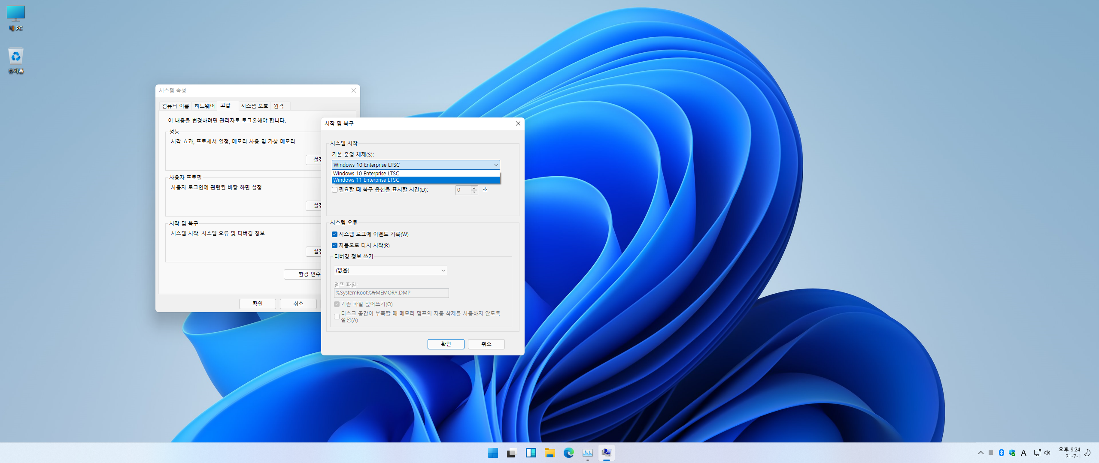
Task: Switch to 하드웨어 tab
Action: [204, 106]
